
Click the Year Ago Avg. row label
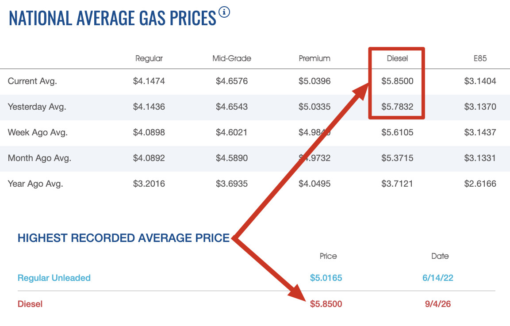click(x=35, y=184)
